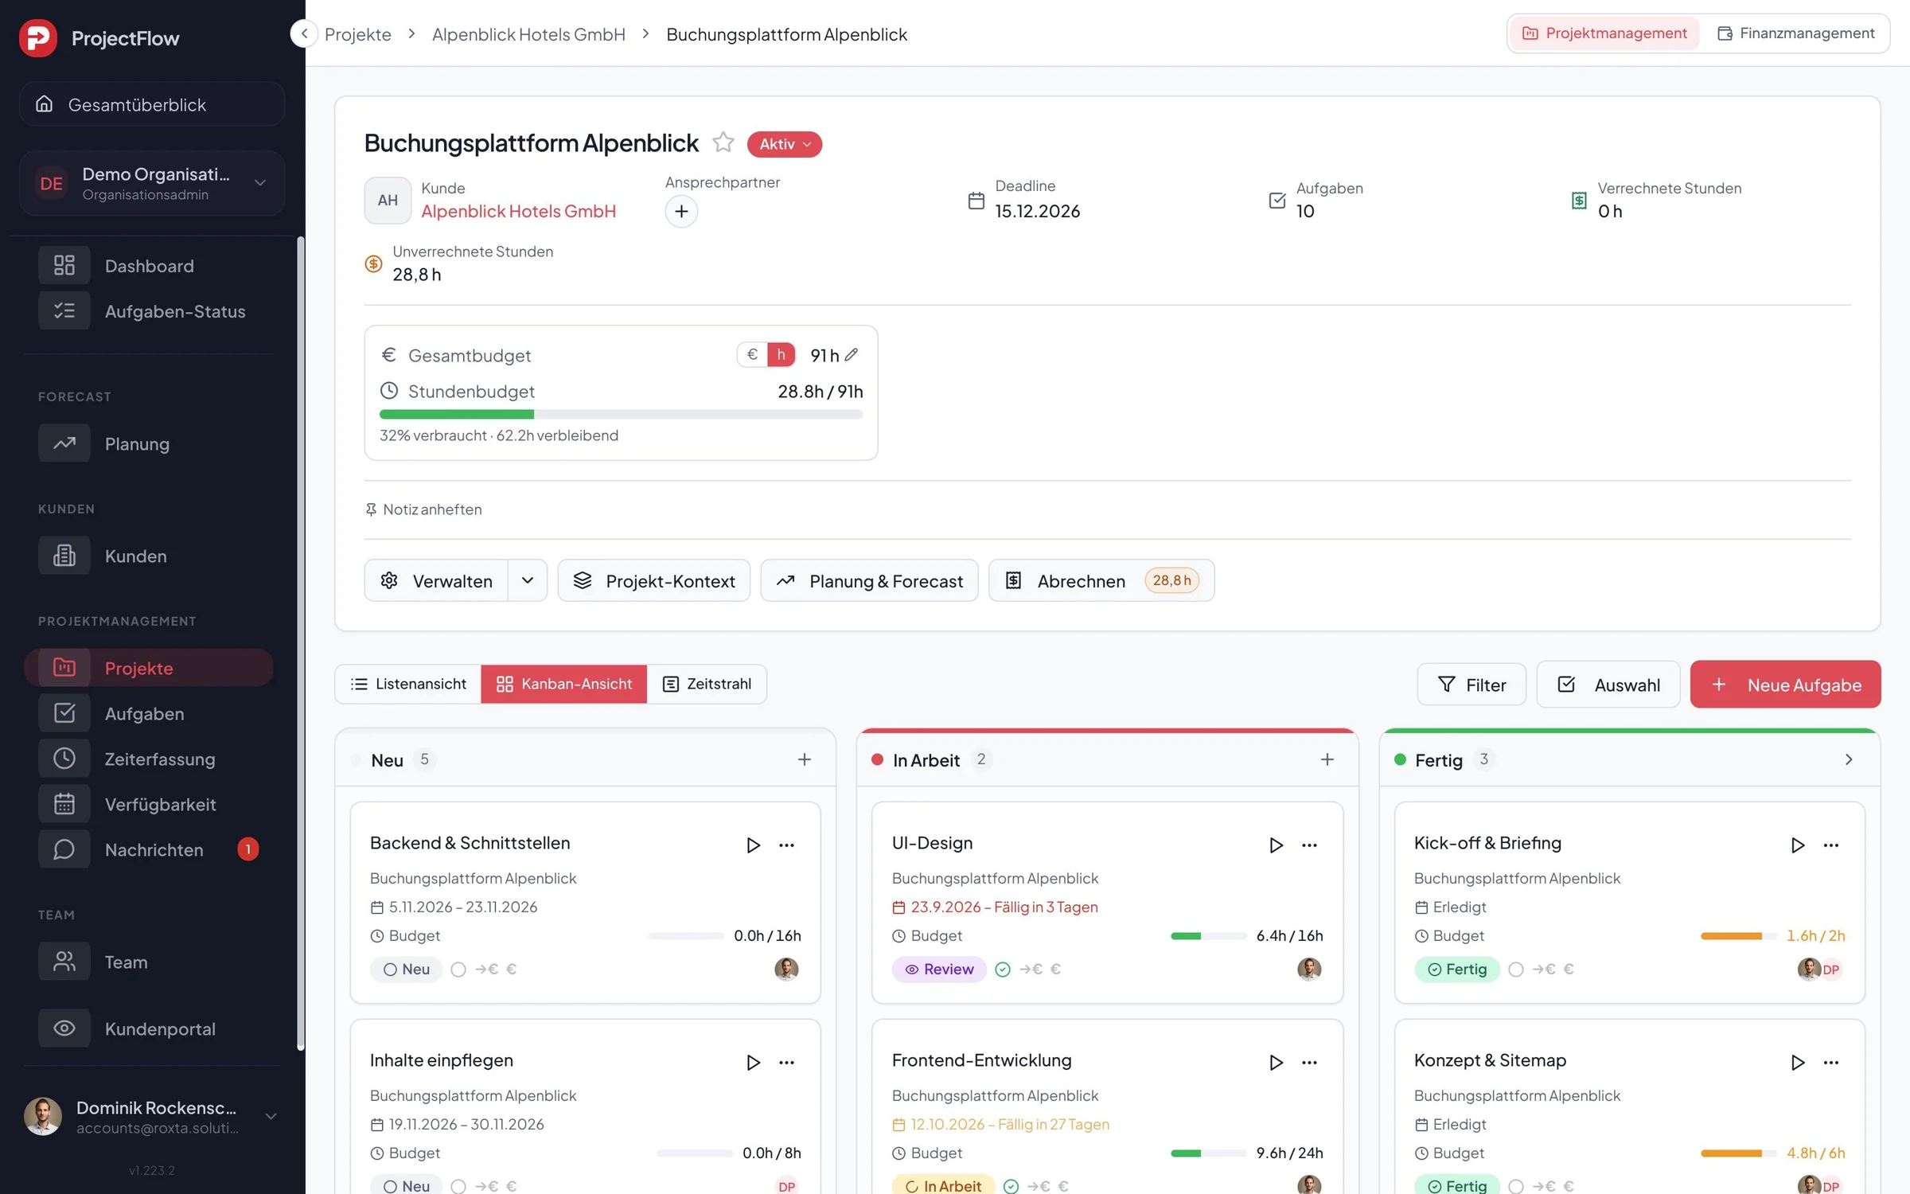Open the Filter button
This screenshot has height=1194, width=1910.
pos(1471,685)
